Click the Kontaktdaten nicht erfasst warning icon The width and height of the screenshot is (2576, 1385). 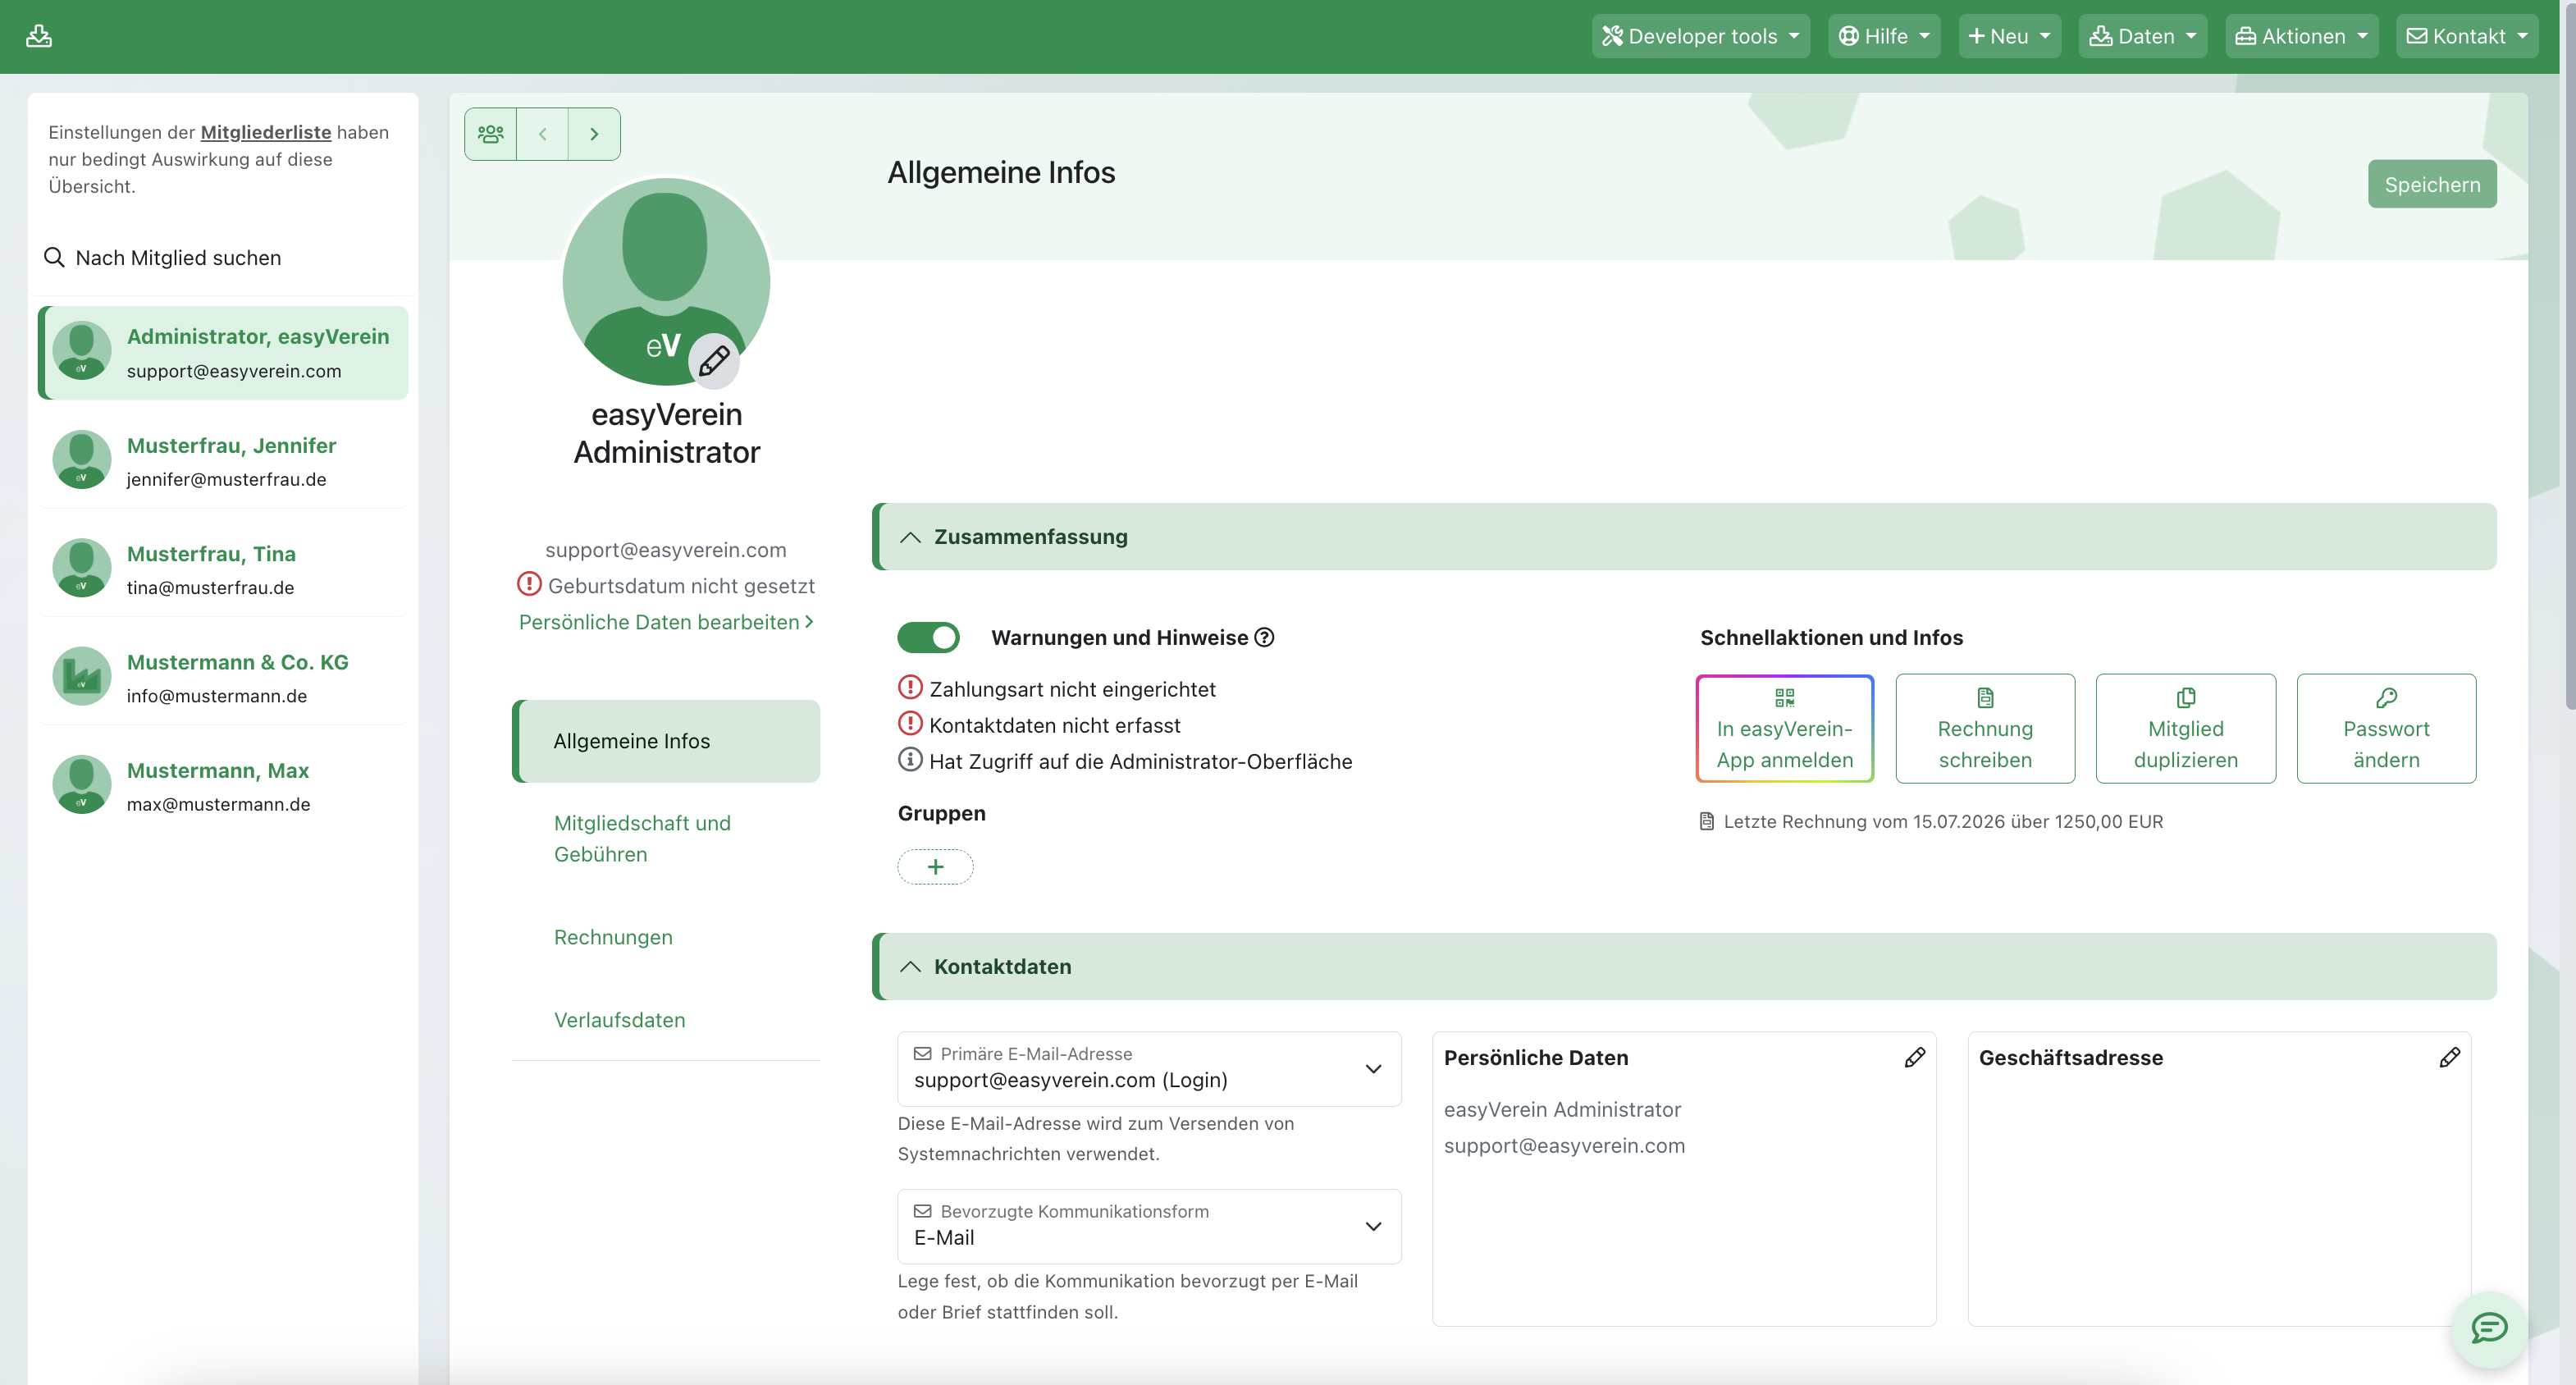(910, 724)
